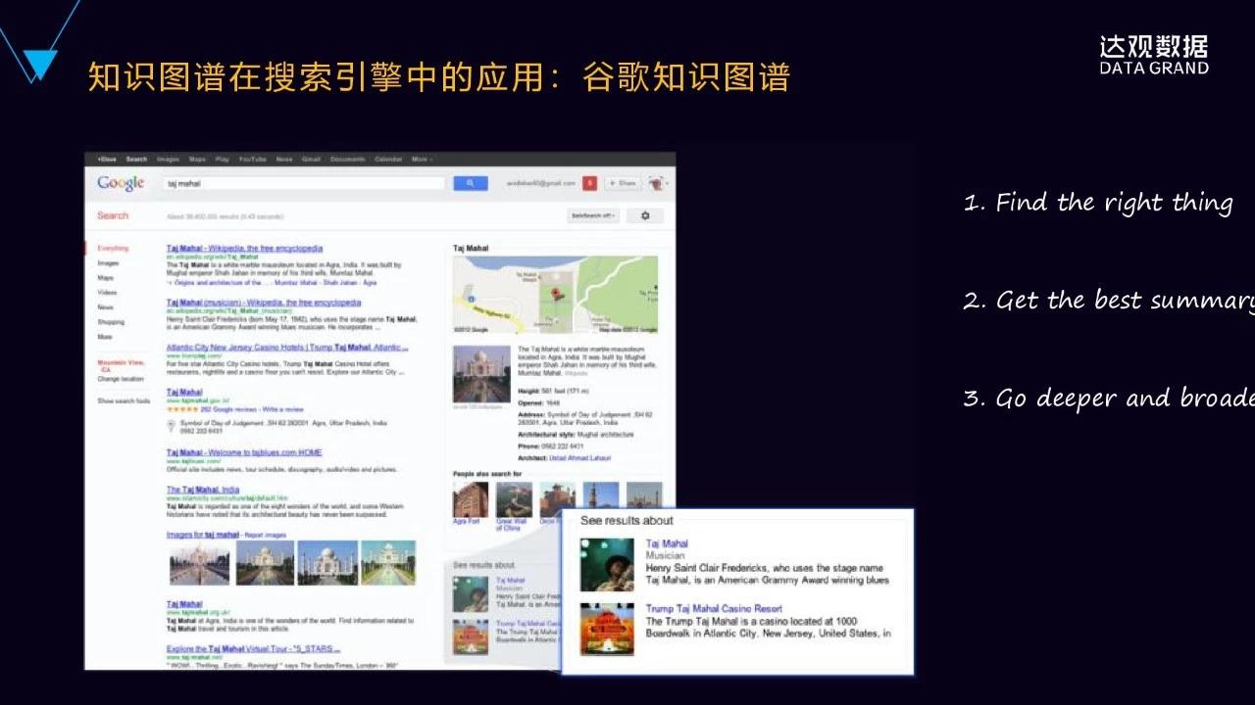The image size is (1255, 705).
Task: Open the More dropdown in the top navigation bar
Action: [x=421, y=159]
